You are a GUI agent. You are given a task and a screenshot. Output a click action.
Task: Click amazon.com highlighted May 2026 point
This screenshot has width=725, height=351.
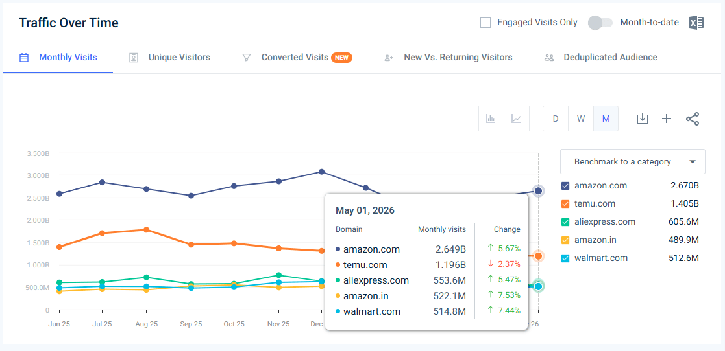pyautogui.click(x=538, y=191)
